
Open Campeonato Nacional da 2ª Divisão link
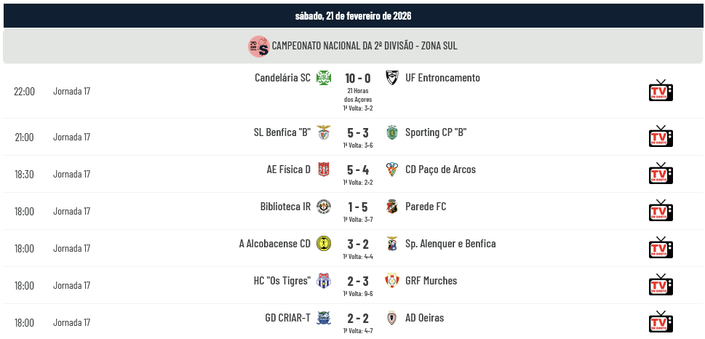pyautogui.click(x=365, y=46)
